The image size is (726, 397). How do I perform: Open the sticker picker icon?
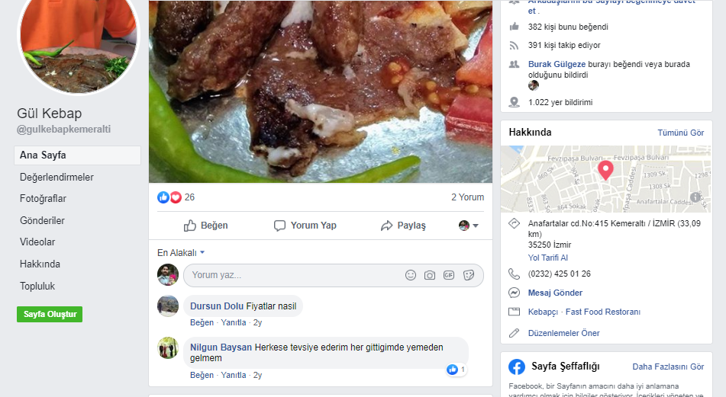469,275
